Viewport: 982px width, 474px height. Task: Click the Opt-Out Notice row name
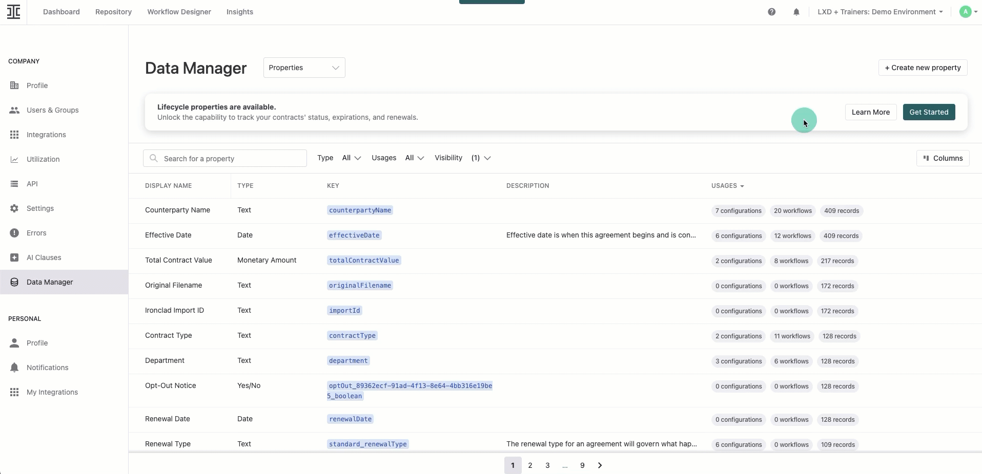(170, 385)
